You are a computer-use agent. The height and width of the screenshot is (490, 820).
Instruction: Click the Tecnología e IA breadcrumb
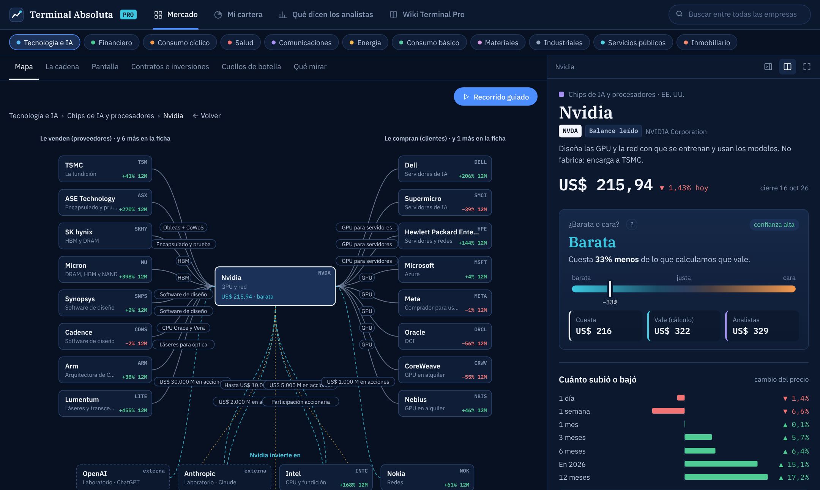coord(33,115)
